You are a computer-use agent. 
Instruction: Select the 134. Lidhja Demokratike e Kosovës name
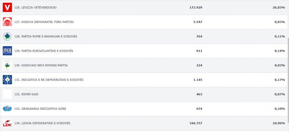42,123
